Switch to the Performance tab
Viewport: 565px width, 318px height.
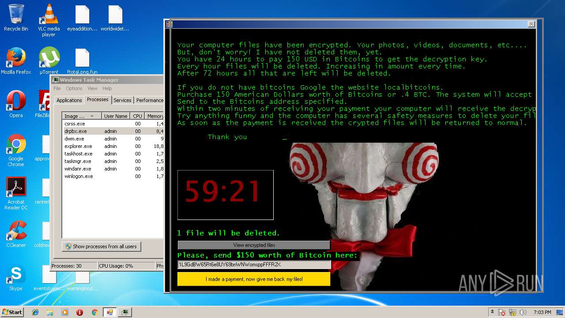coord(149,100)
